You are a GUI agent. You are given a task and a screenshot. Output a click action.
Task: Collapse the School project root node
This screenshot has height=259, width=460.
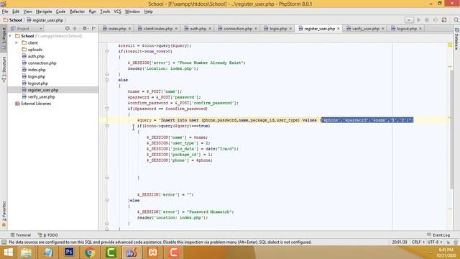pyautogui.click(x=10, y=36)
